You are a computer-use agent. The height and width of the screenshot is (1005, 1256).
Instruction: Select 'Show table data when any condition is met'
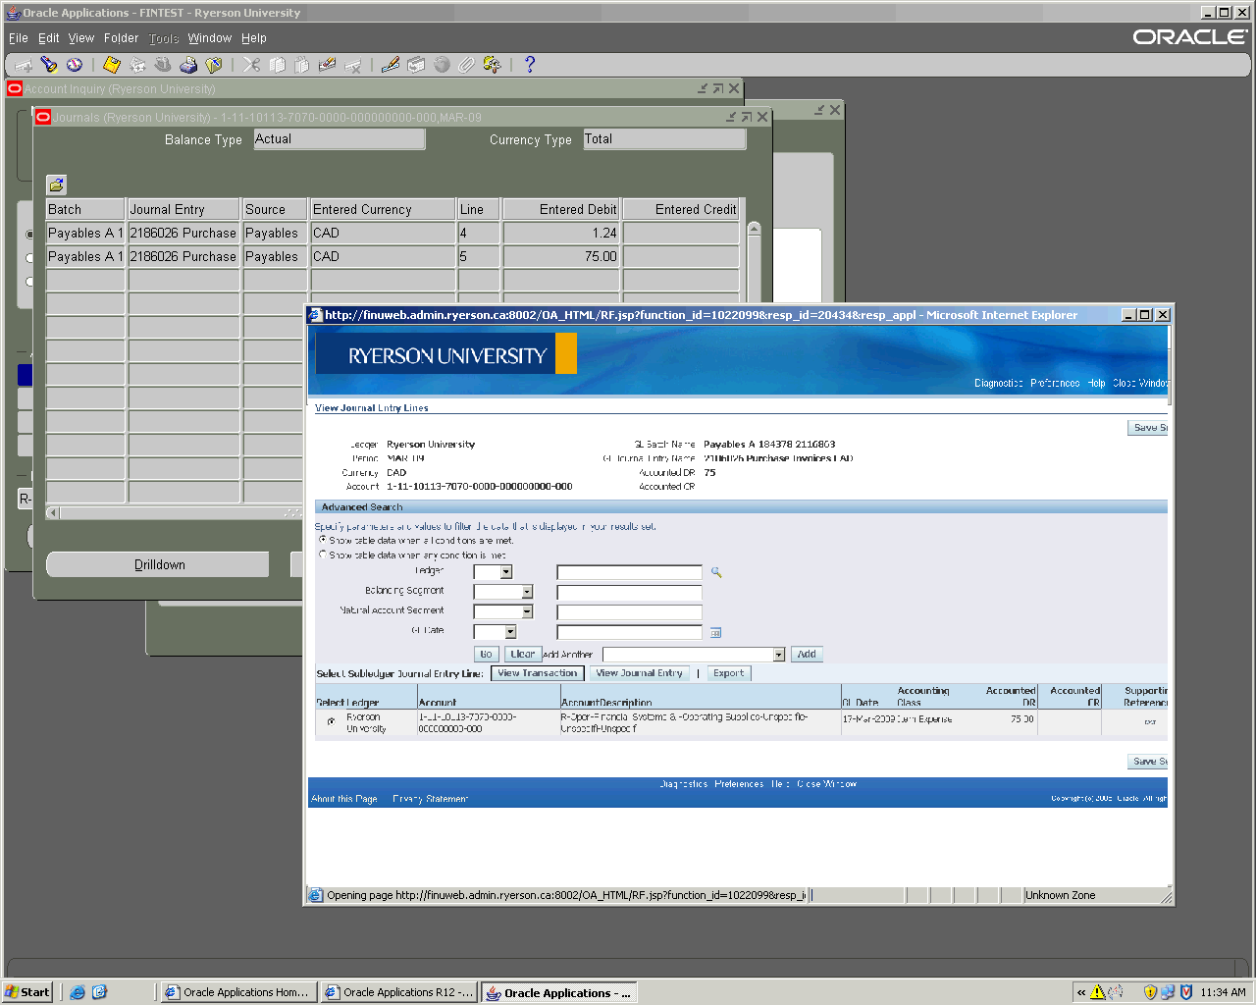323,555
